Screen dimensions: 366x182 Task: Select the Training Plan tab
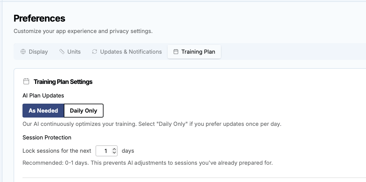coord(194,52)
